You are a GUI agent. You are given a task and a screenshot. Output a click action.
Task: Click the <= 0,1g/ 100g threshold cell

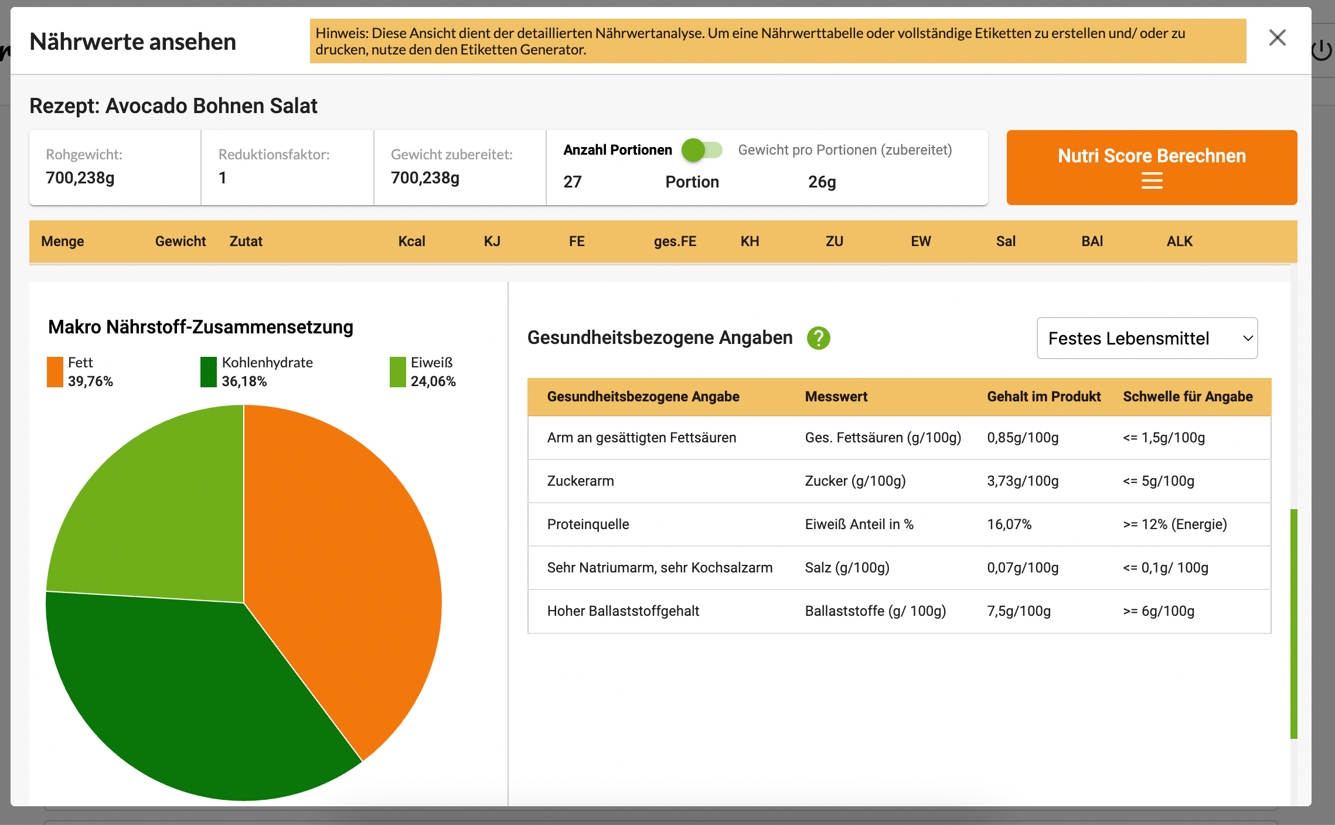(x=1166, y=568)
